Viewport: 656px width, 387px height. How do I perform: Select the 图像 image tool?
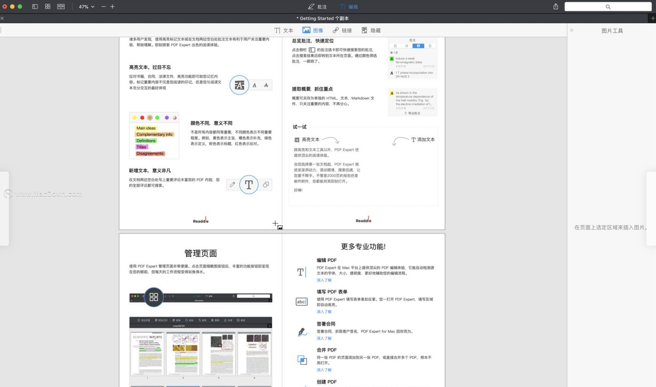tap(313, 30)
